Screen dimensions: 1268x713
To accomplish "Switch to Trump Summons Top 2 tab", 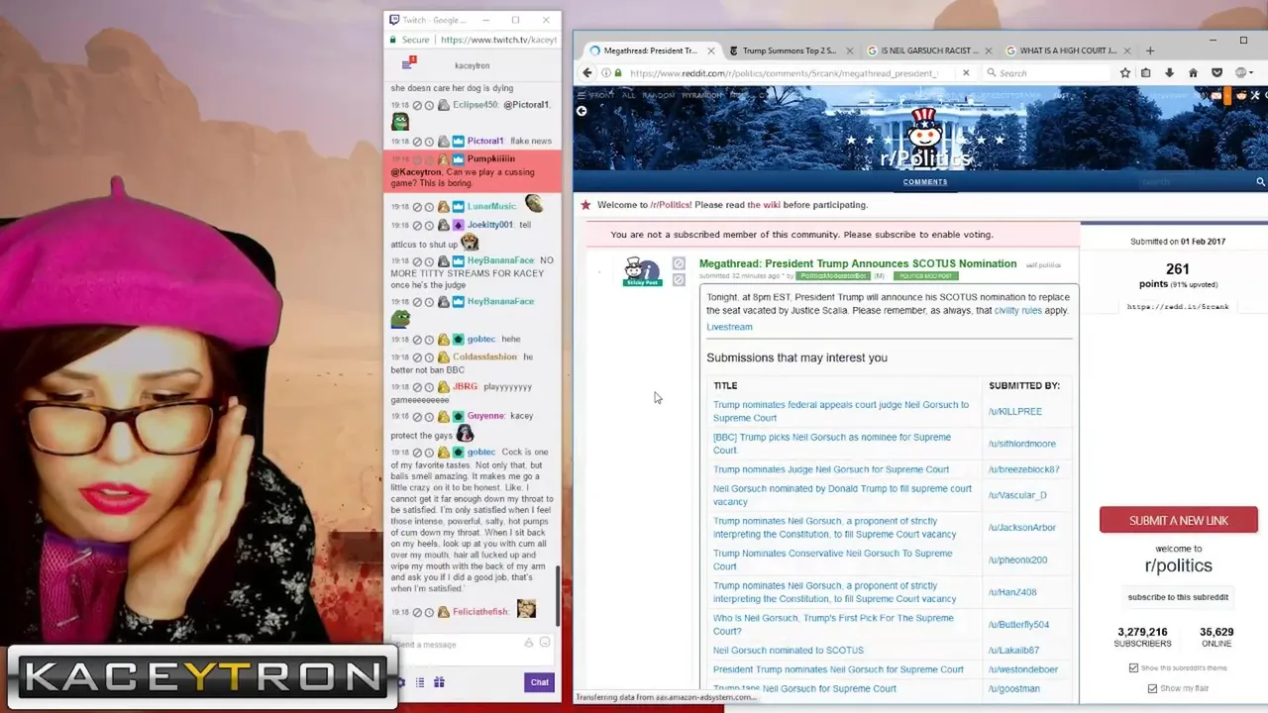I will pos(790,51).
